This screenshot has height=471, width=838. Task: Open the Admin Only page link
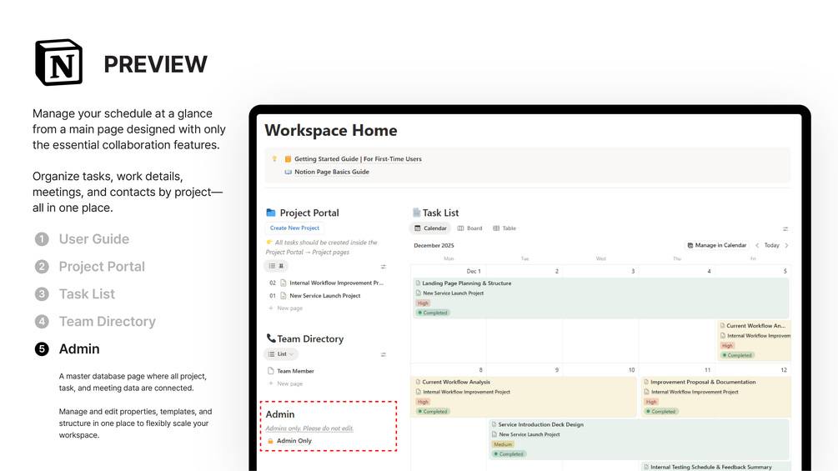coord(294,441)
